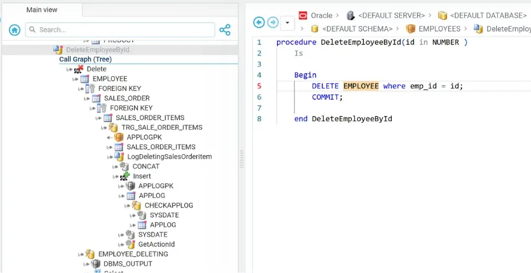Open the share graph icon
The height and width of the screenshot is (273, 531).
225,30
